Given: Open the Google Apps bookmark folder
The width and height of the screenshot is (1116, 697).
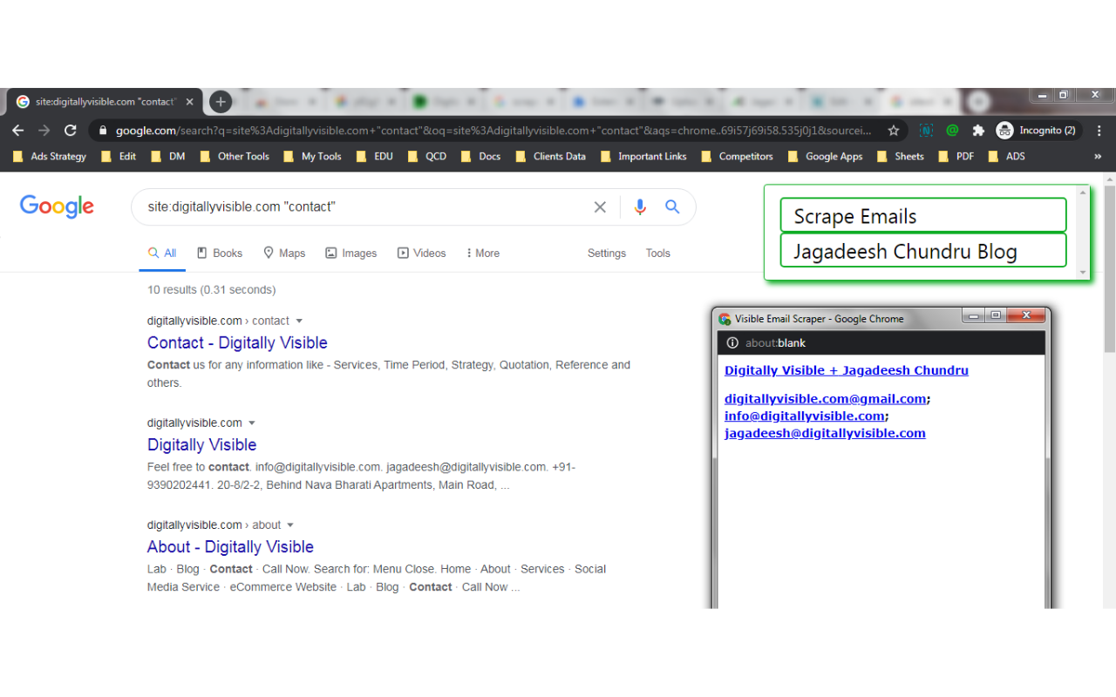Looking at the screenshot, I should (x=825, y=157).
